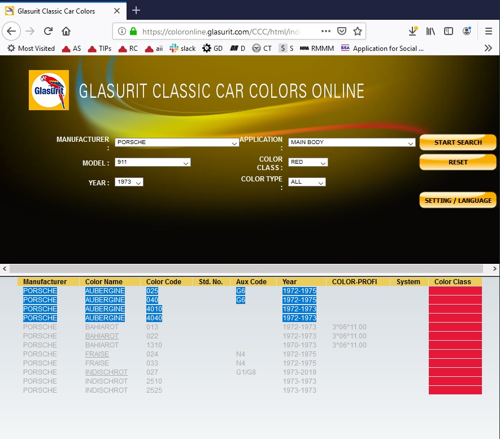Open the aii bookmark

(154, 49)
